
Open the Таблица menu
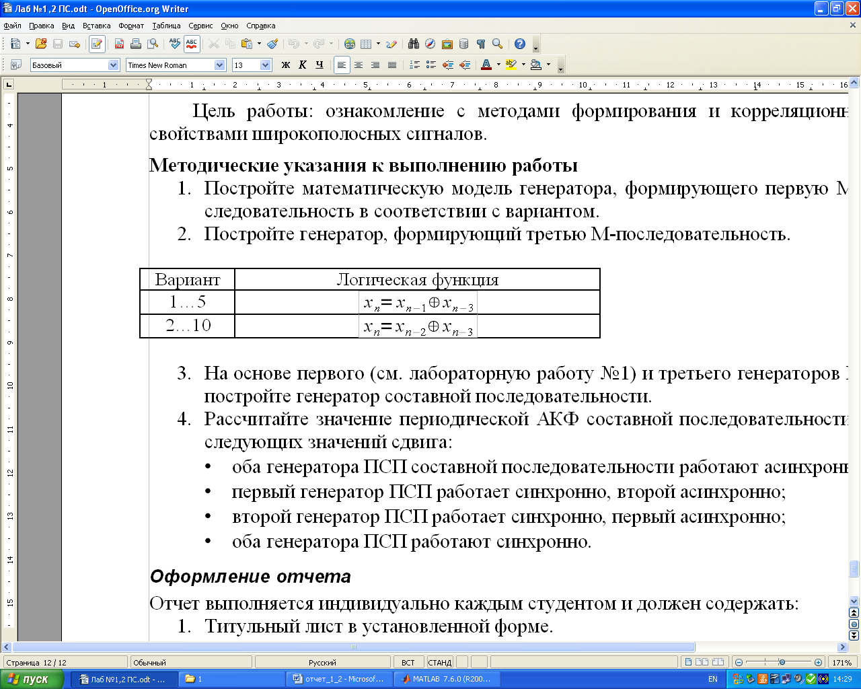166,26
